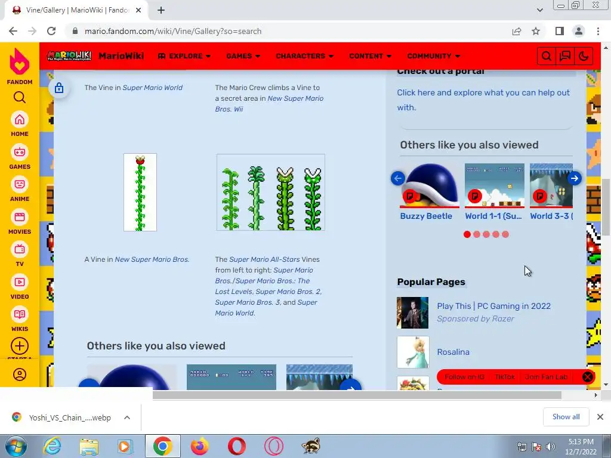Open Play This PC Gaming in 2022
This screenshot has width=611, height=458.
[493, 306]
